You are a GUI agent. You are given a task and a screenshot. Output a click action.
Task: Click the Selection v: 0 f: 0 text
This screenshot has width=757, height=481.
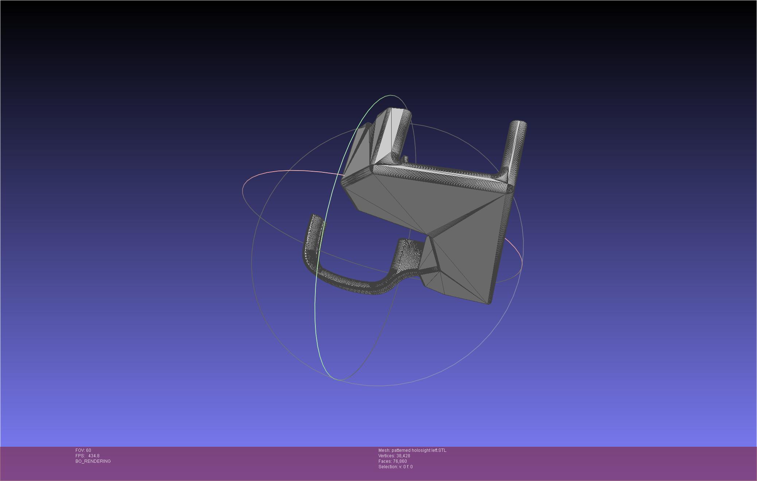pyautogui.click(x=395, y=467)
